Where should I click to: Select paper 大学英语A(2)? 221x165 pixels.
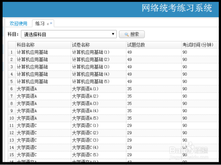click(x=85, y=96)
